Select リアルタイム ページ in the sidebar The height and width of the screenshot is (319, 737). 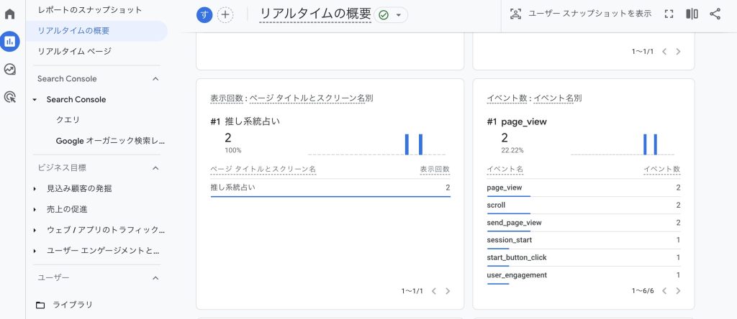click(x=74, y=51)
